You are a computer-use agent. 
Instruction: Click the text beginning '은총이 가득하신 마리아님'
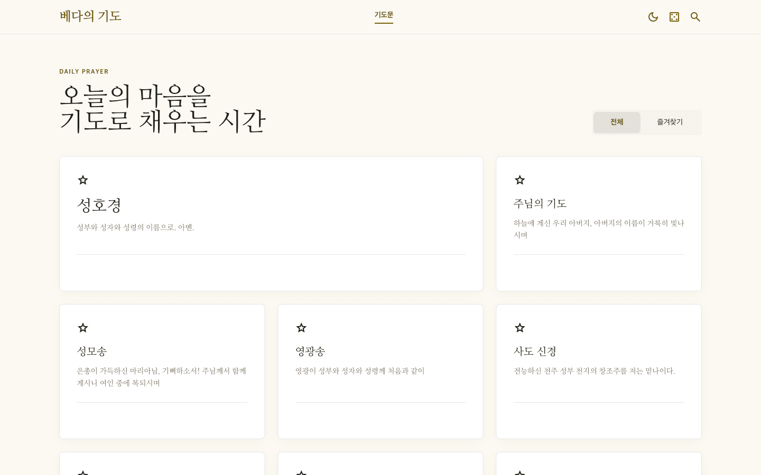[162, 377]
